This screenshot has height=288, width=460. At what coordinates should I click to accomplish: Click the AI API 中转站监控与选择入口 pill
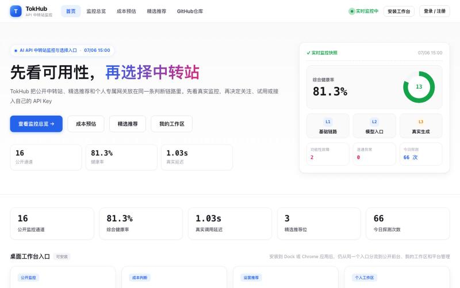pyautogui.click(x=62, y=50)
